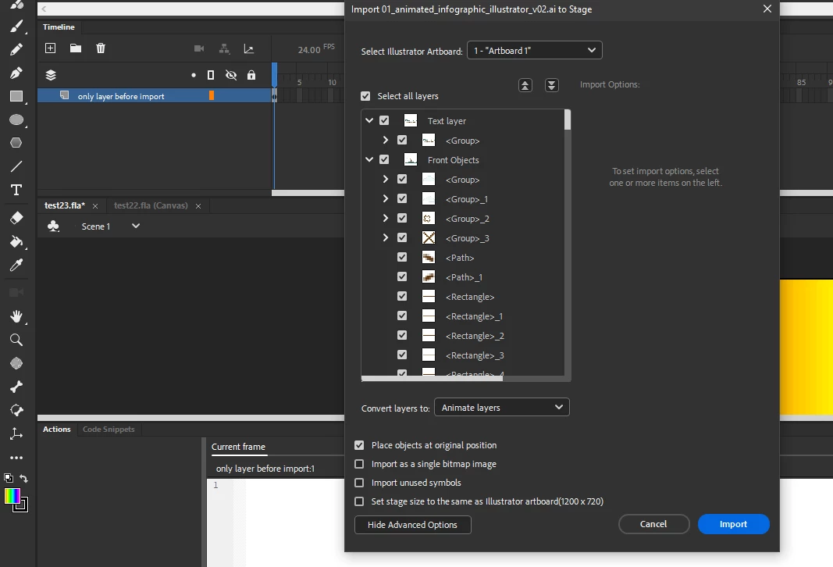Image resolution: width=833 pixels, height=567 pixels.
Task: Toggle Place objects at original position
Action: click(x=359, y=445)
